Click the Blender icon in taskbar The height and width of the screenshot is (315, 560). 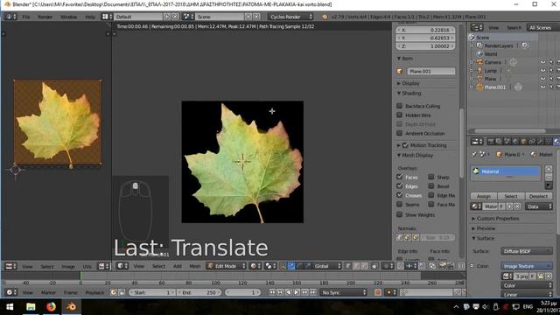point(71,307)
